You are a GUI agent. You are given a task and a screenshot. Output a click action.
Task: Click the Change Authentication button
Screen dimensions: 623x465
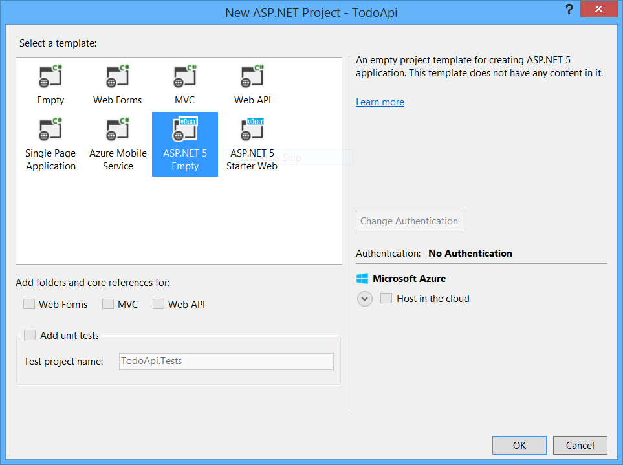point(410,221)
